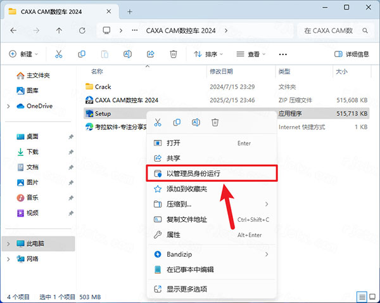
Task: Click the Paste icon in the toolbar
Action: tap(104, 54)
